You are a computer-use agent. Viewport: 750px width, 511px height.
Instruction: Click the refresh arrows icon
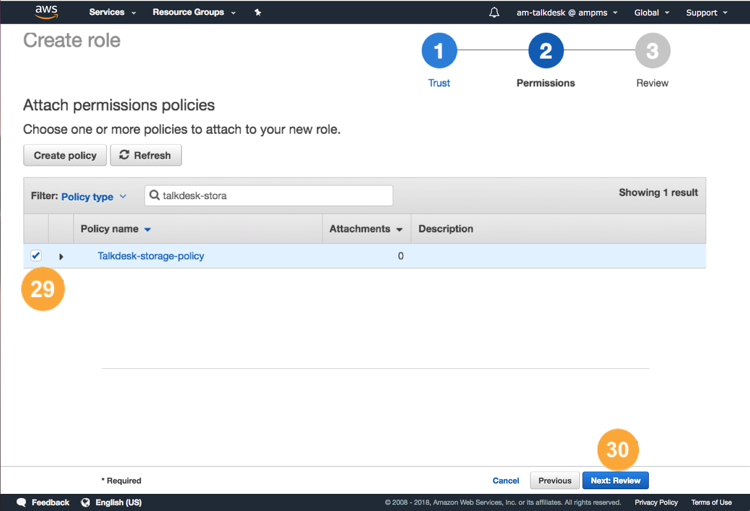pyautogui.click(x=124, y=155)
